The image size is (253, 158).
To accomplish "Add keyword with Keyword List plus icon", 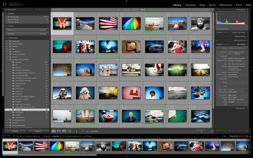I will coord(217,40).
